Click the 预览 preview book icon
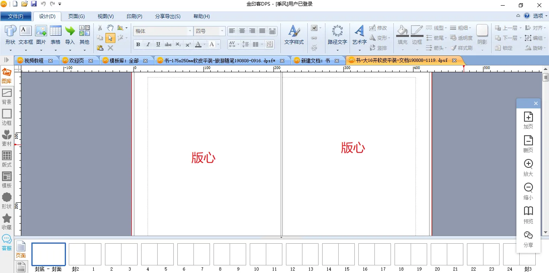The height and width of the screenshot is (273, 549). click(528, 211)
